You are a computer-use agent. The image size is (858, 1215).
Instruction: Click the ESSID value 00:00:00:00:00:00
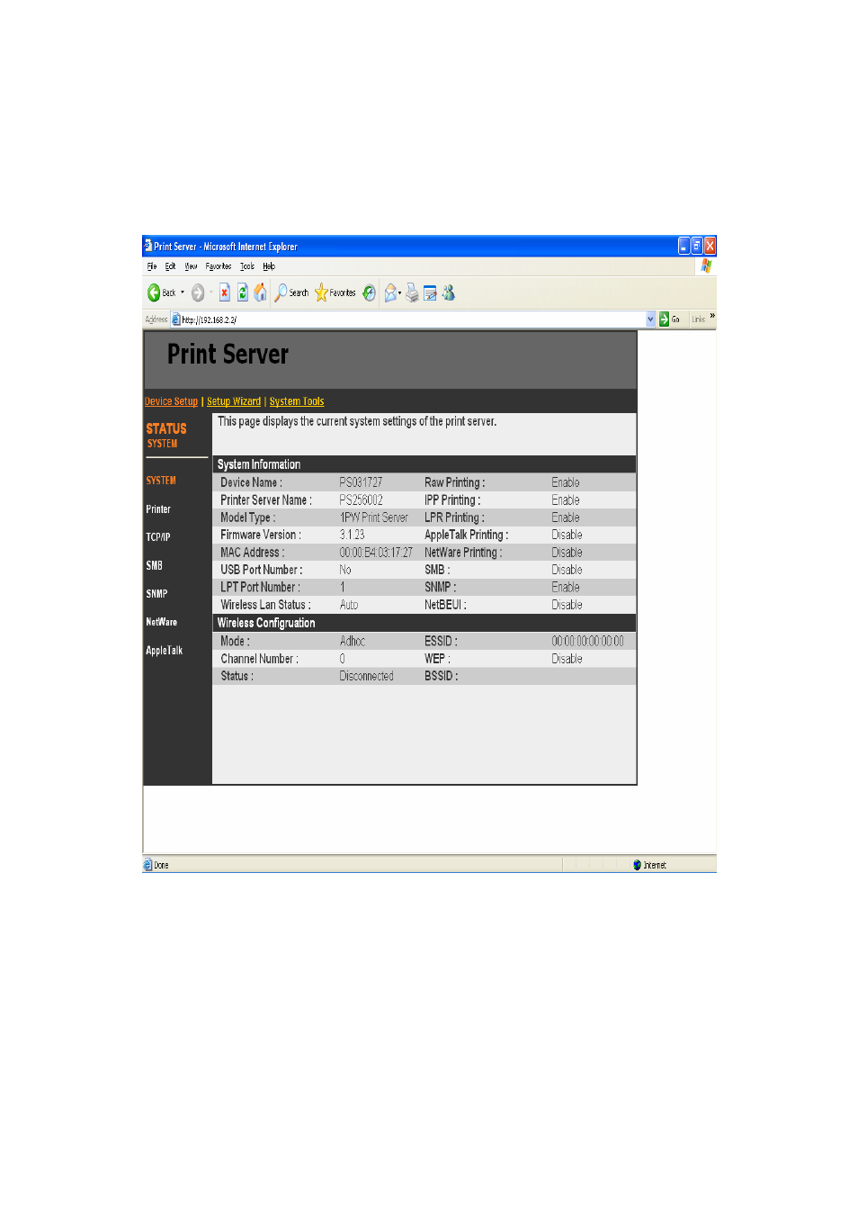tap(587, 641)
